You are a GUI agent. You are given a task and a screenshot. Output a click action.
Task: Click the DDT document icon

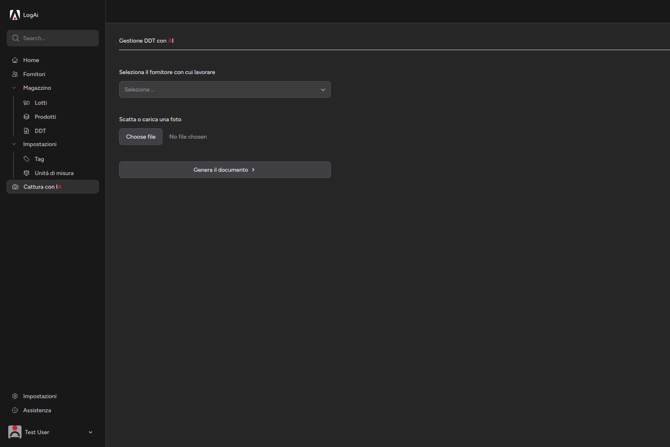tap(26, 131)
